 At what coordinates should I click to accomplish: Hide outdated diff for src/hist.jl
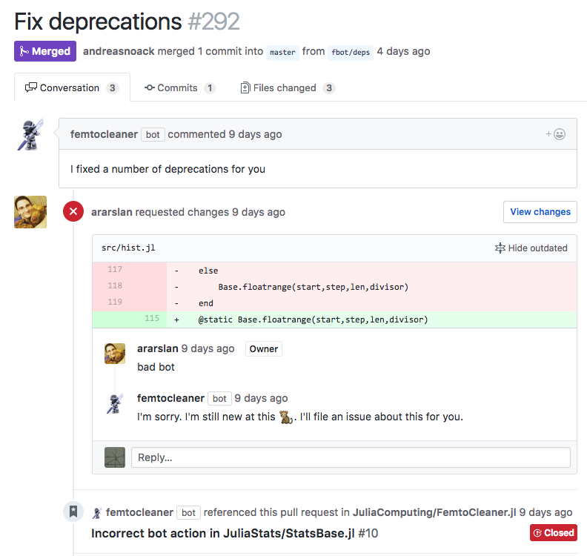coord(531,248)
